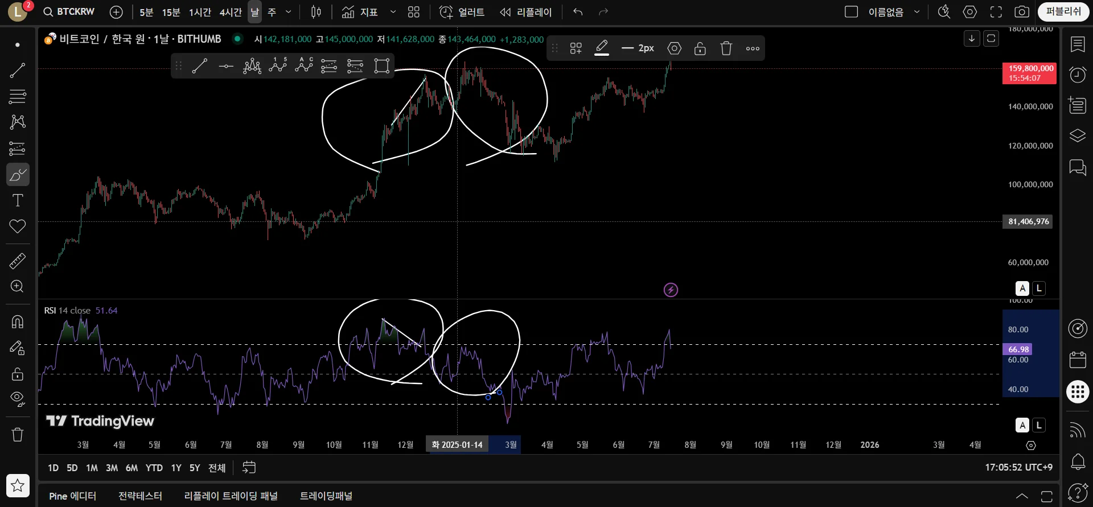Image resolution: width=1093 pixels, height=507 pixels.
Task: Select the 1Y date range button
Action: (x=176, y=468)
